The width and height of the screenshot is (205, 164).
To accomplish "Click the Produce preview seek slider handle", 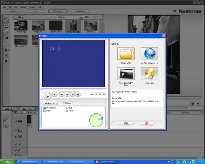I will [42, 89].
